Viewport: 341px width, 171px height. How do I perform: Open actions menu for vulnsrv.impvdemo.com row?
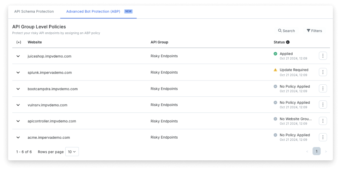(x=322, y=104)
